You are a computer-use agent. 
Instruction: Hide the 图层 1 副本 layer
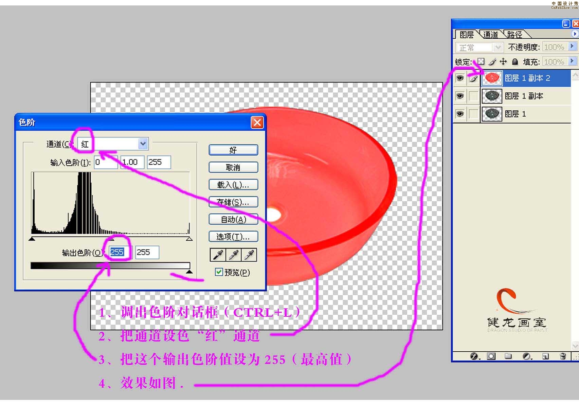pyautogui.click(x=460, y=96)
